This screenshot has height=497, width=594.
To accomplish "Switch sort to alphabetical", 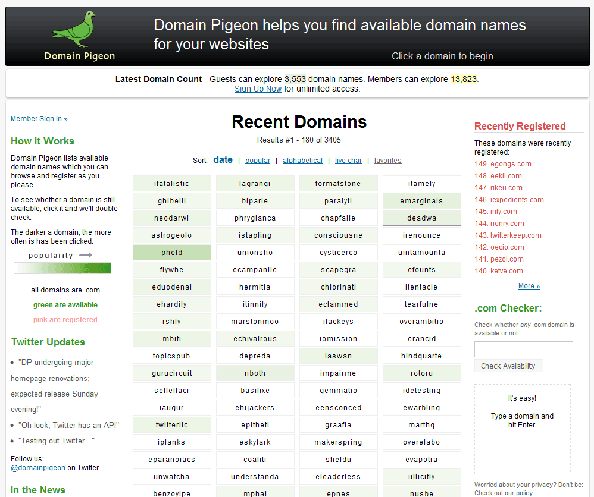I will pyautogui.click(x=302, y=161).
